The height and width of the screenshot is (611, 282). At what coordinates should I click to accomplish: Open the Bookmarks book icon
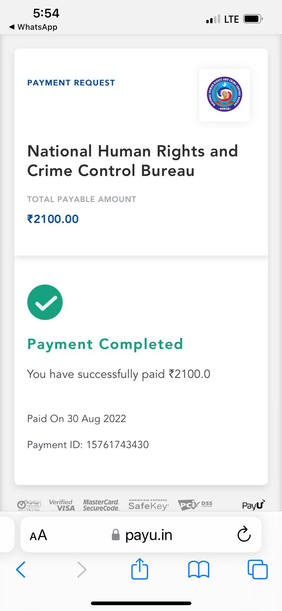(199, 570)
